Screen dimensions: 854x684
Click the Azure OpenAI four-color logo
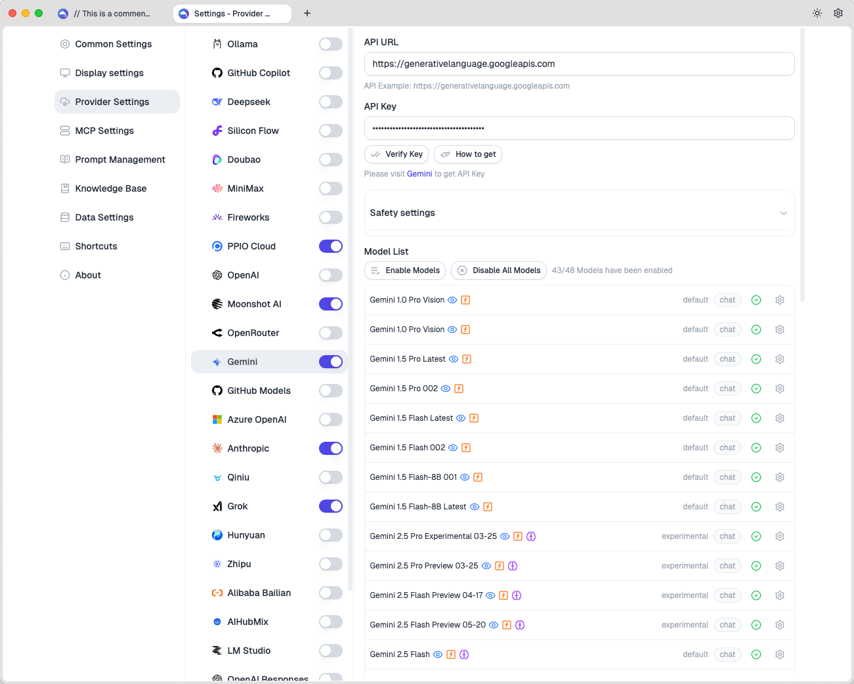(217, 419)
